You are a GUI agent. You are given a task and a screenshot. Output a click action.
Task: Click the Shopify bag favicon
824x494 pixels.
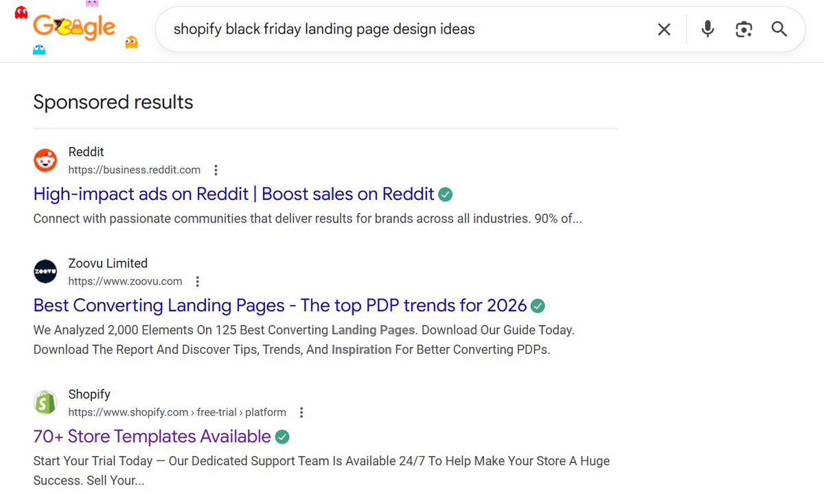45,403
